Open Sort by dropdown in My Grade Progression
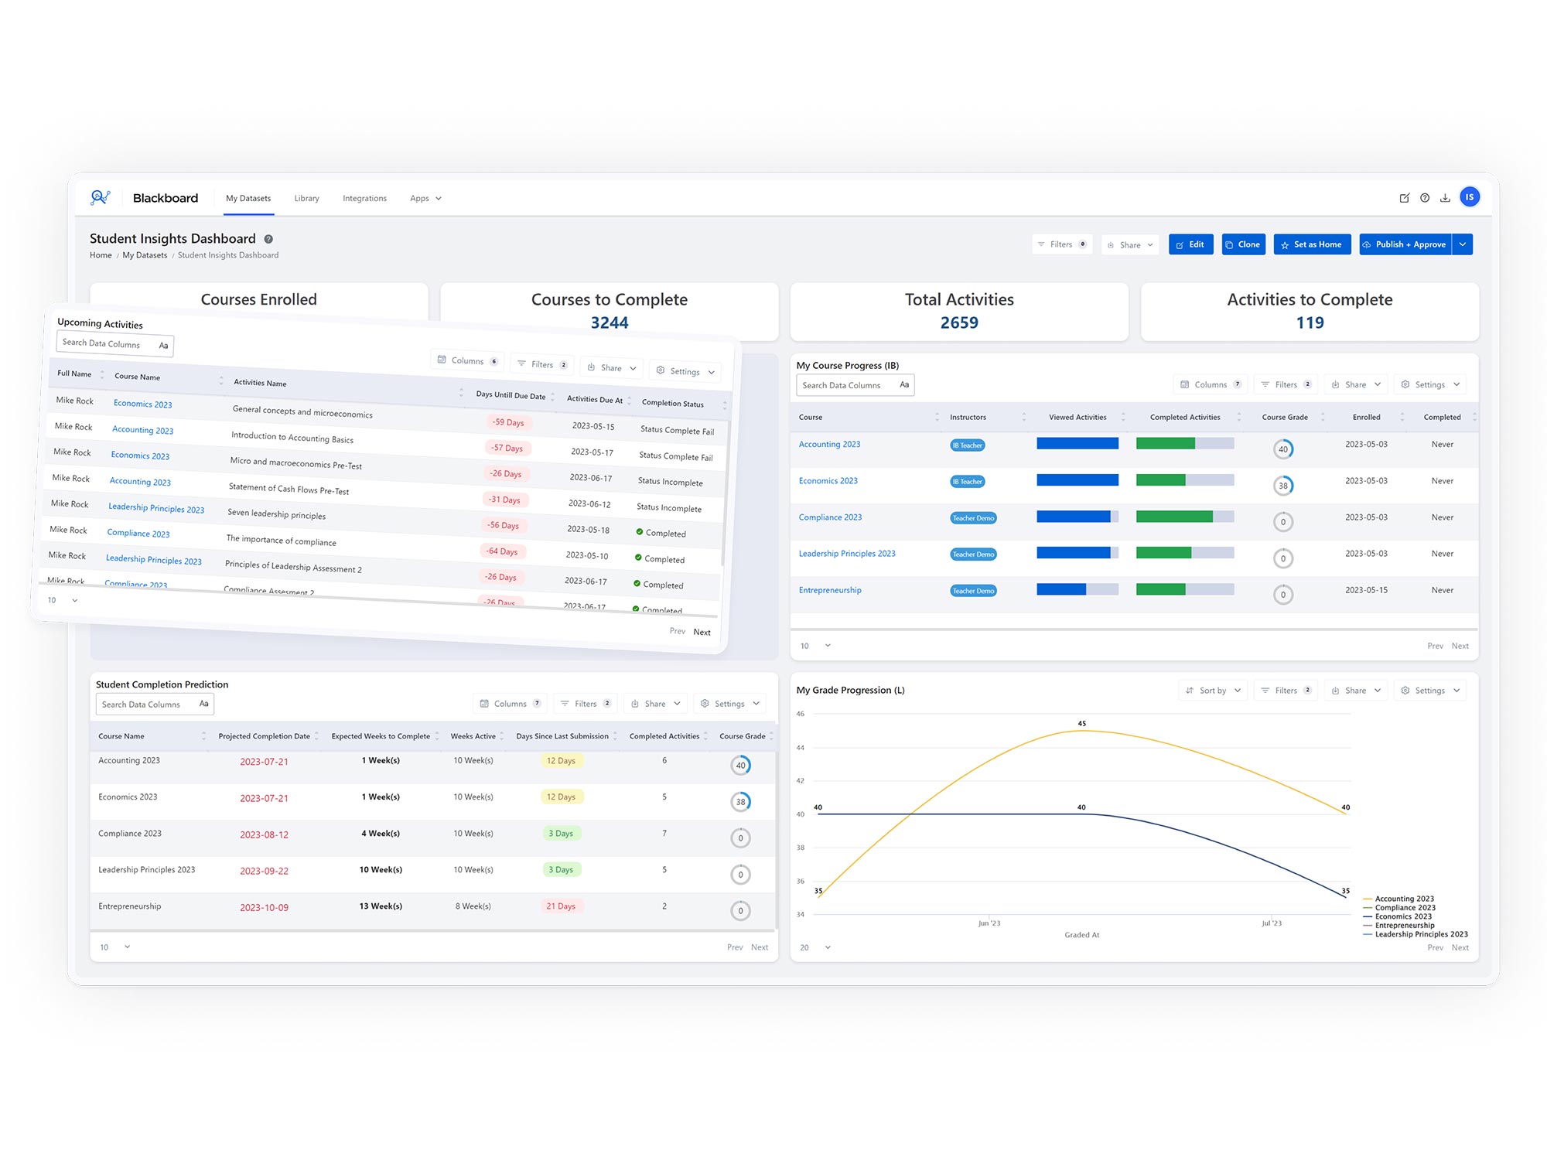This screenshot has width=1547, height=1160. pyautogui.click(x=1213, y=691)
